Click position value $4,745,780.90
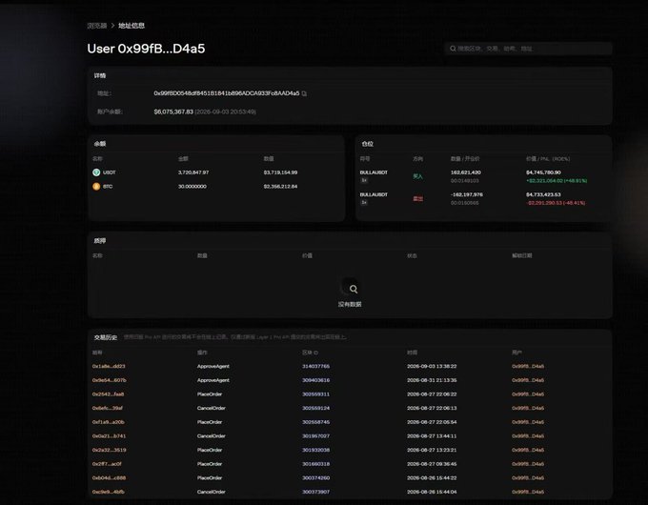The width and height of the screenshot is (648, 505). (x=543, y=172)
